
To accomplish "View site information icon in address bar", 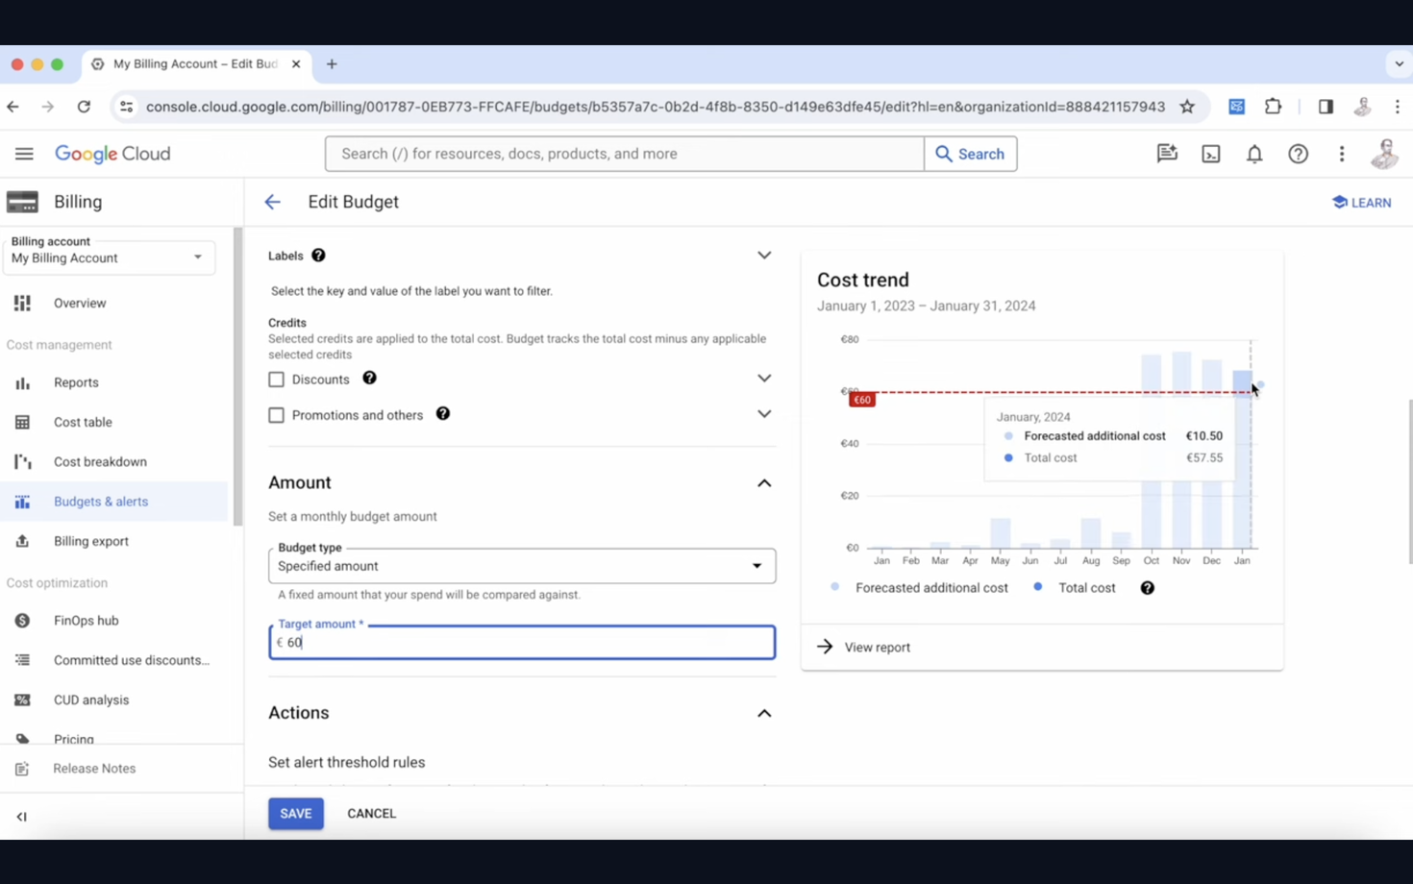I will (126, 107).
